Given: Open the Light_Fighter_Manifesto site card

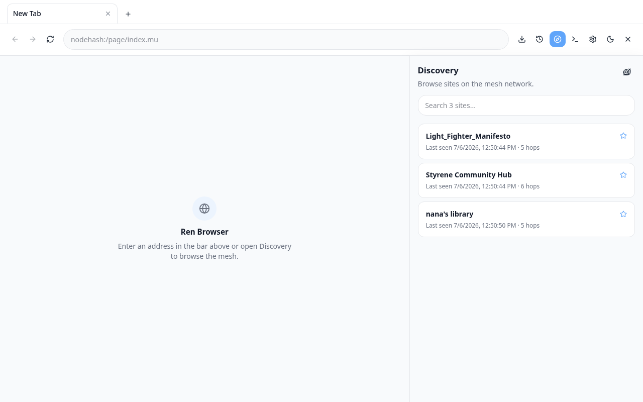Looking at the screenshot, I should 526,141.
